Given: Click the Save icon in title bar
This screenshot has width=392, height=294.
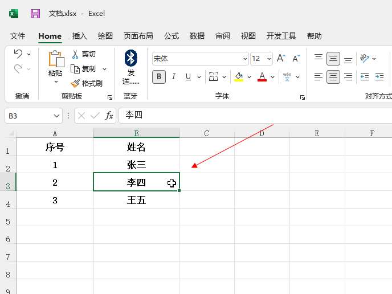Looking at the screenshot, I should pyautogui.click(x=35, y=14).
